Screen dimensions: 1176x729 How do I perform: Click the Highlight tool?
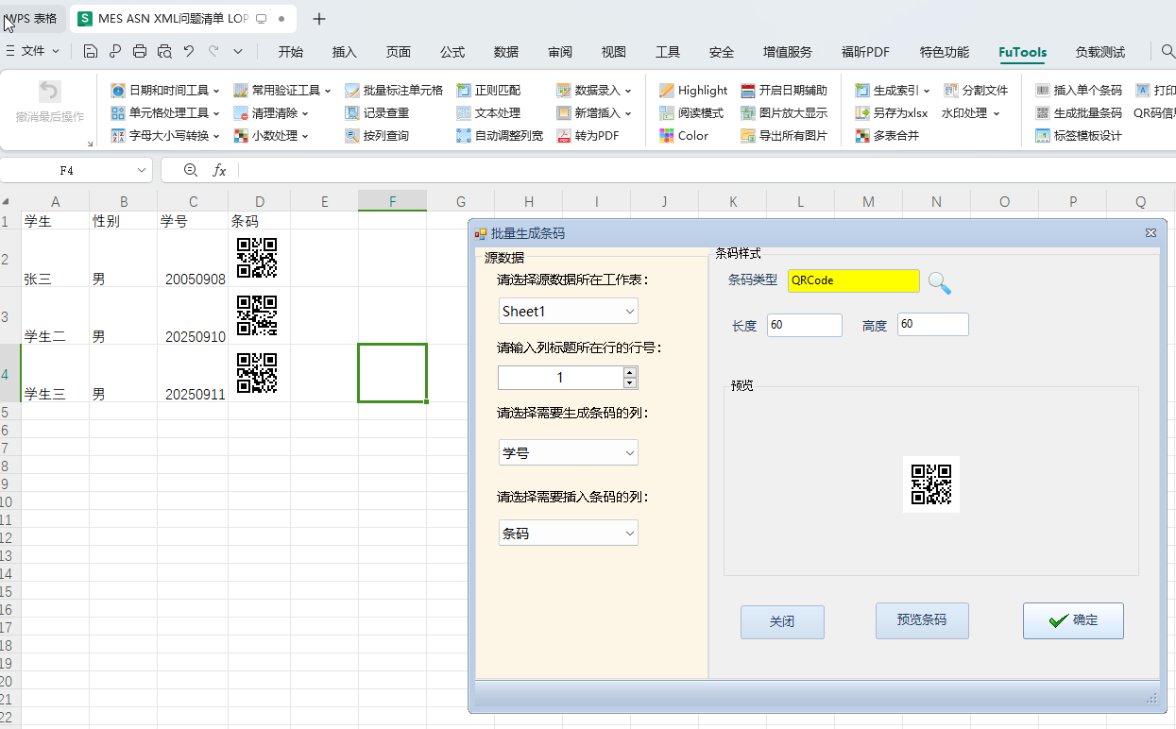[x=693, y=91]
